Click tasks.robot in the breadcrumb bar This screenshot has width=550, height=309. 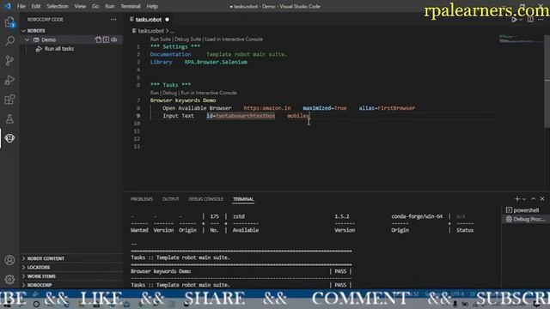pyautogui.click(x=151, y=31)
